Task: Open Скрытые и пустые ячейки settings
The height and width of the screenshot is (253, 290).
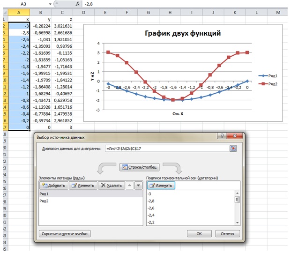Action: [x=63, y=233]
